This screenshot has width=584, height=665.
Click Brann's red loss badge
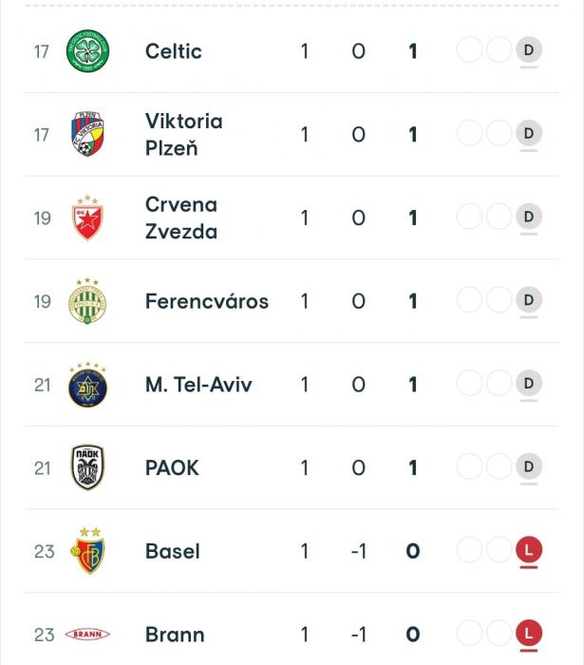[529, 634]
